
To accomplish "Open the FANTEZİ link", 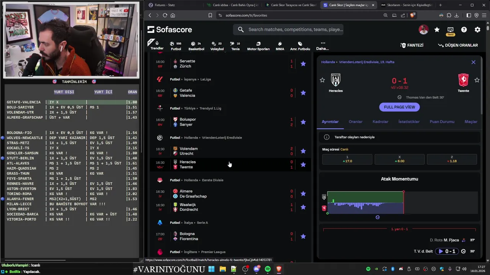I will click(412, 45).
